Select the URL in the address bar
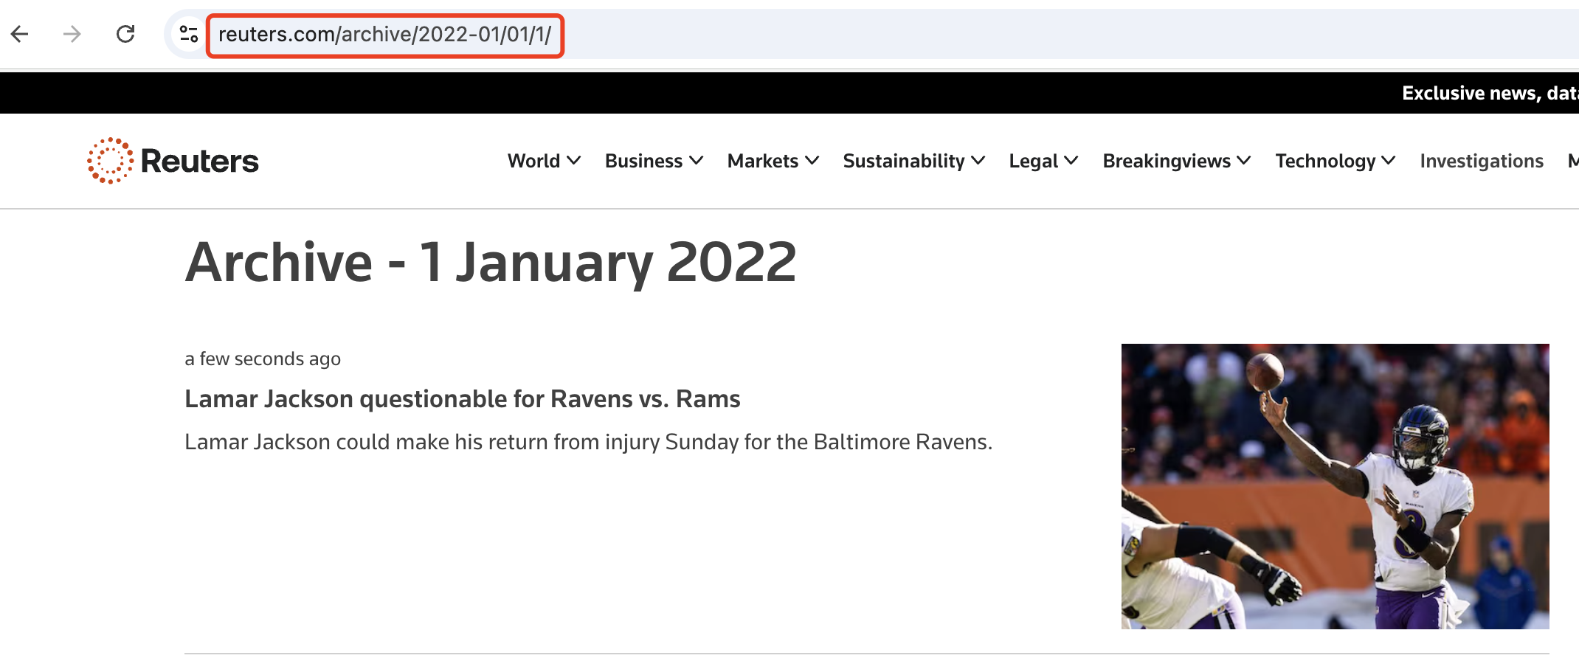The width and height of the screenshot is (1579, 661). coord(384,35)
